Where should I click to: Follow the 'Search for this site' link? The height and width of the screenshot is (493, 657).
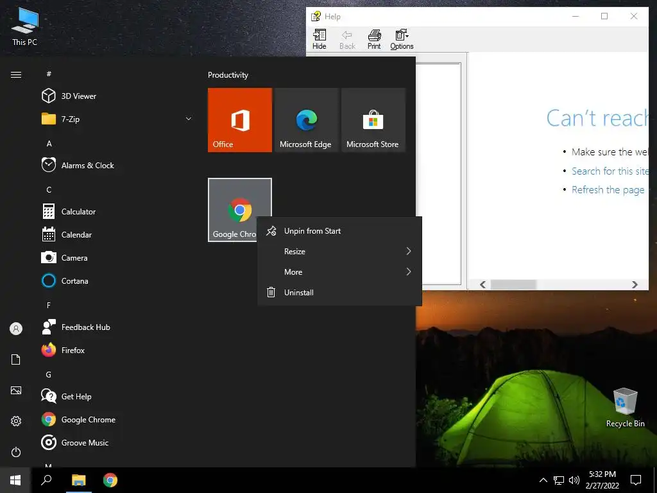click(610, 171)
